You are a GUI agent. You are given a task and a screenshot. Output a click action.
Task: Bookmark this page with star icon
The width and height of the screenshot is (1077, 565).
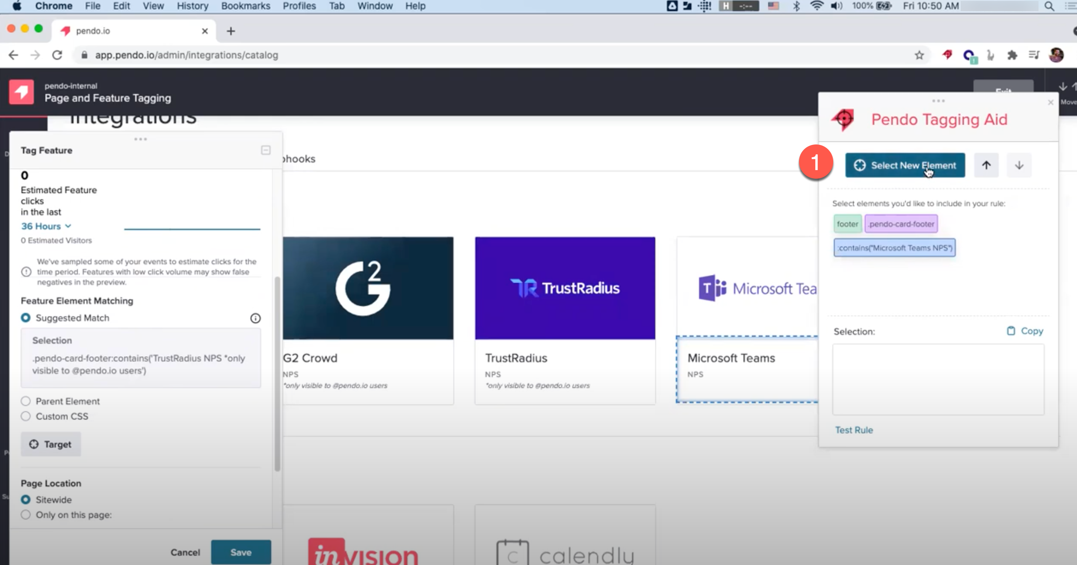tap(919, 55)
